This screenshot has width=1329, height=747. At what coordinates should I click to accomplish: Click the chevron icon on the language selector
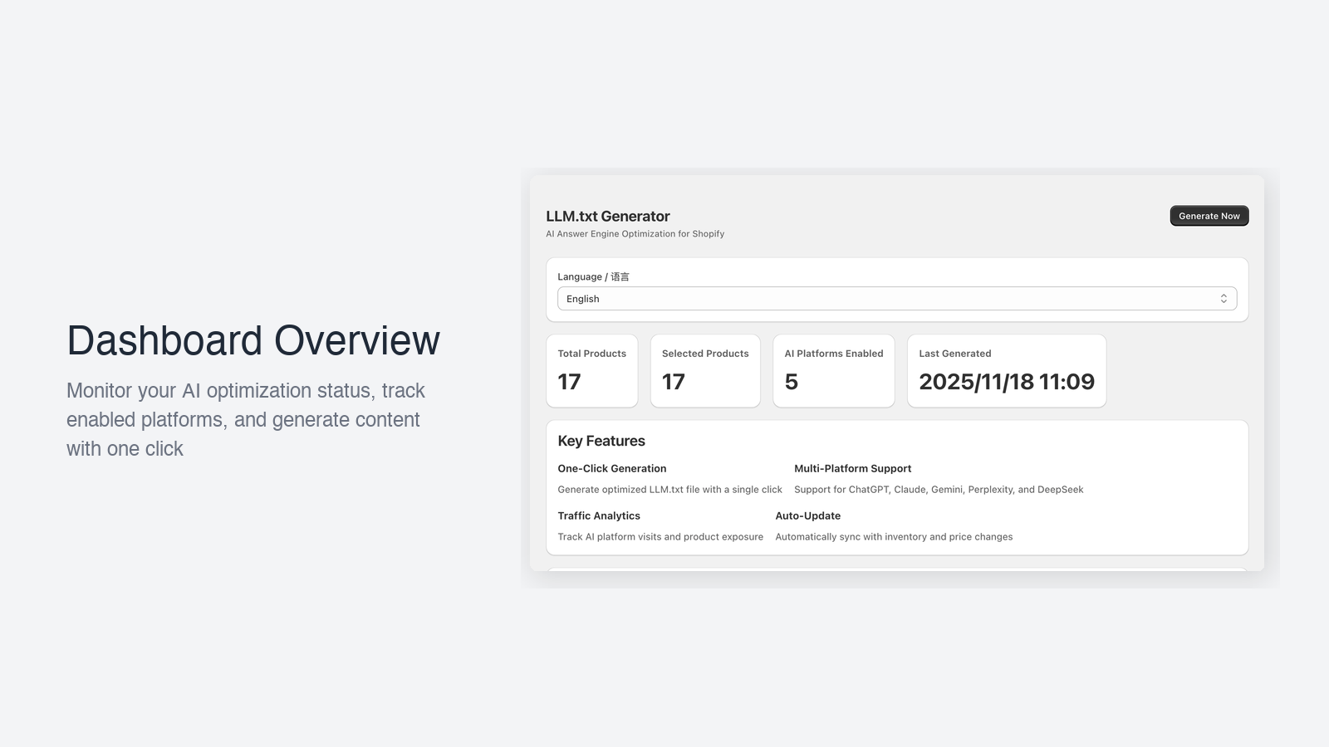click(1223, 298)
